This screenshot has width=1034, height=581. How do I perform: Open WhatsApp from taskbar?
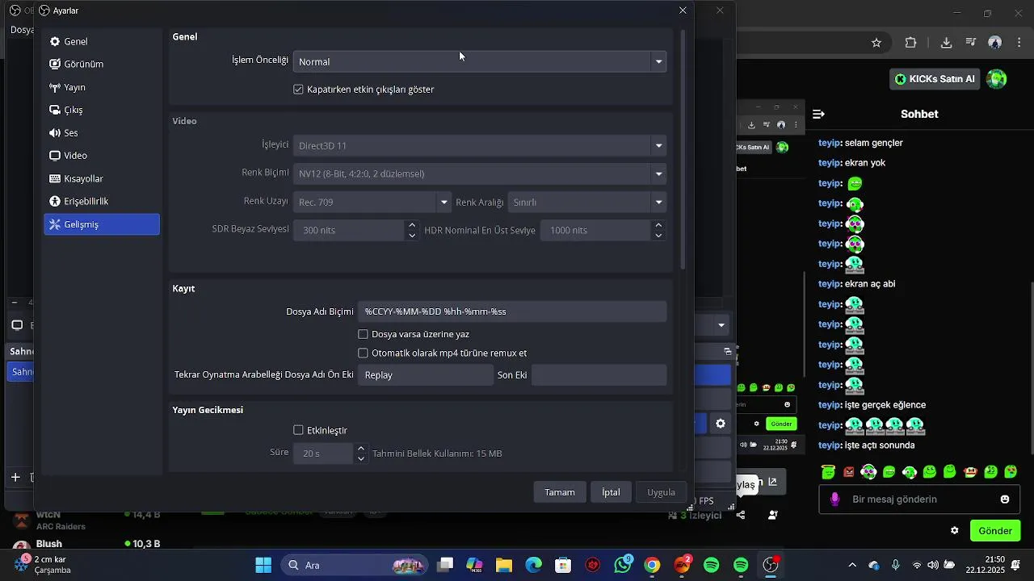pyautogui.click(x=623, y=565)
